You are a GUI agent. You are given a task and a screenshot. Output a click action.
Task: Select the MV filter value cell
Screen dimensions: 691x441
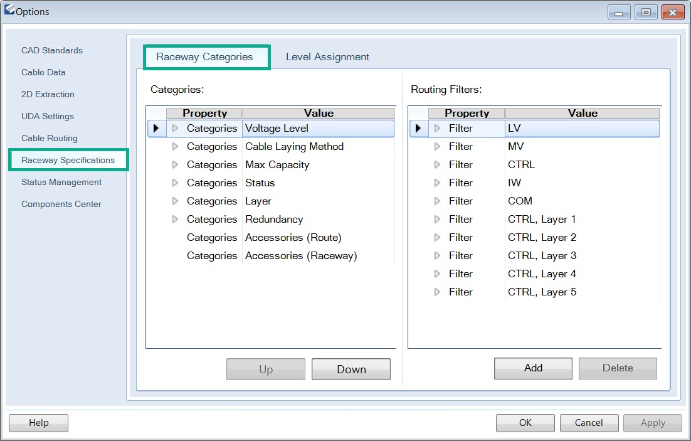pos(582,146)
